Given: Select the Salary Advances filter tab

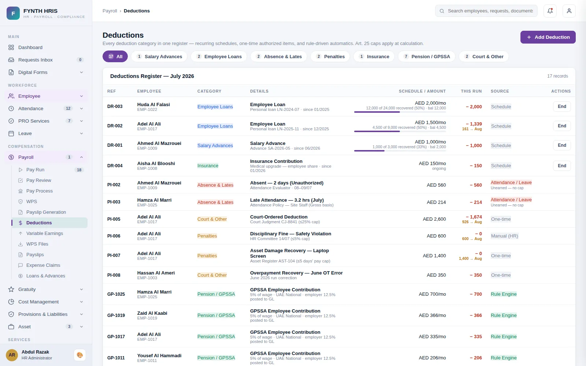Looking at the screenshot, I should click(159, 57).
